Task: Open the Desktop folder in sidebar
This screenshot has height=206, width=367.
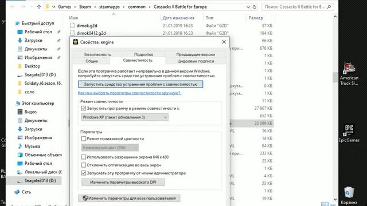Action: pyautogui.click(x=32, y=66)
